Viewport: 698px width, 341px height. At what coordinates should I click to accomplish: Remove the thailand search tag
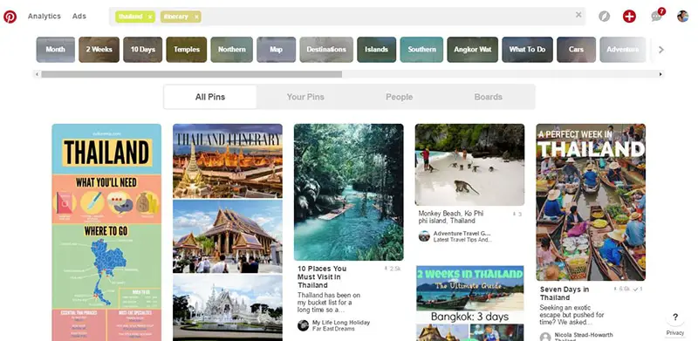click(150, 17)
